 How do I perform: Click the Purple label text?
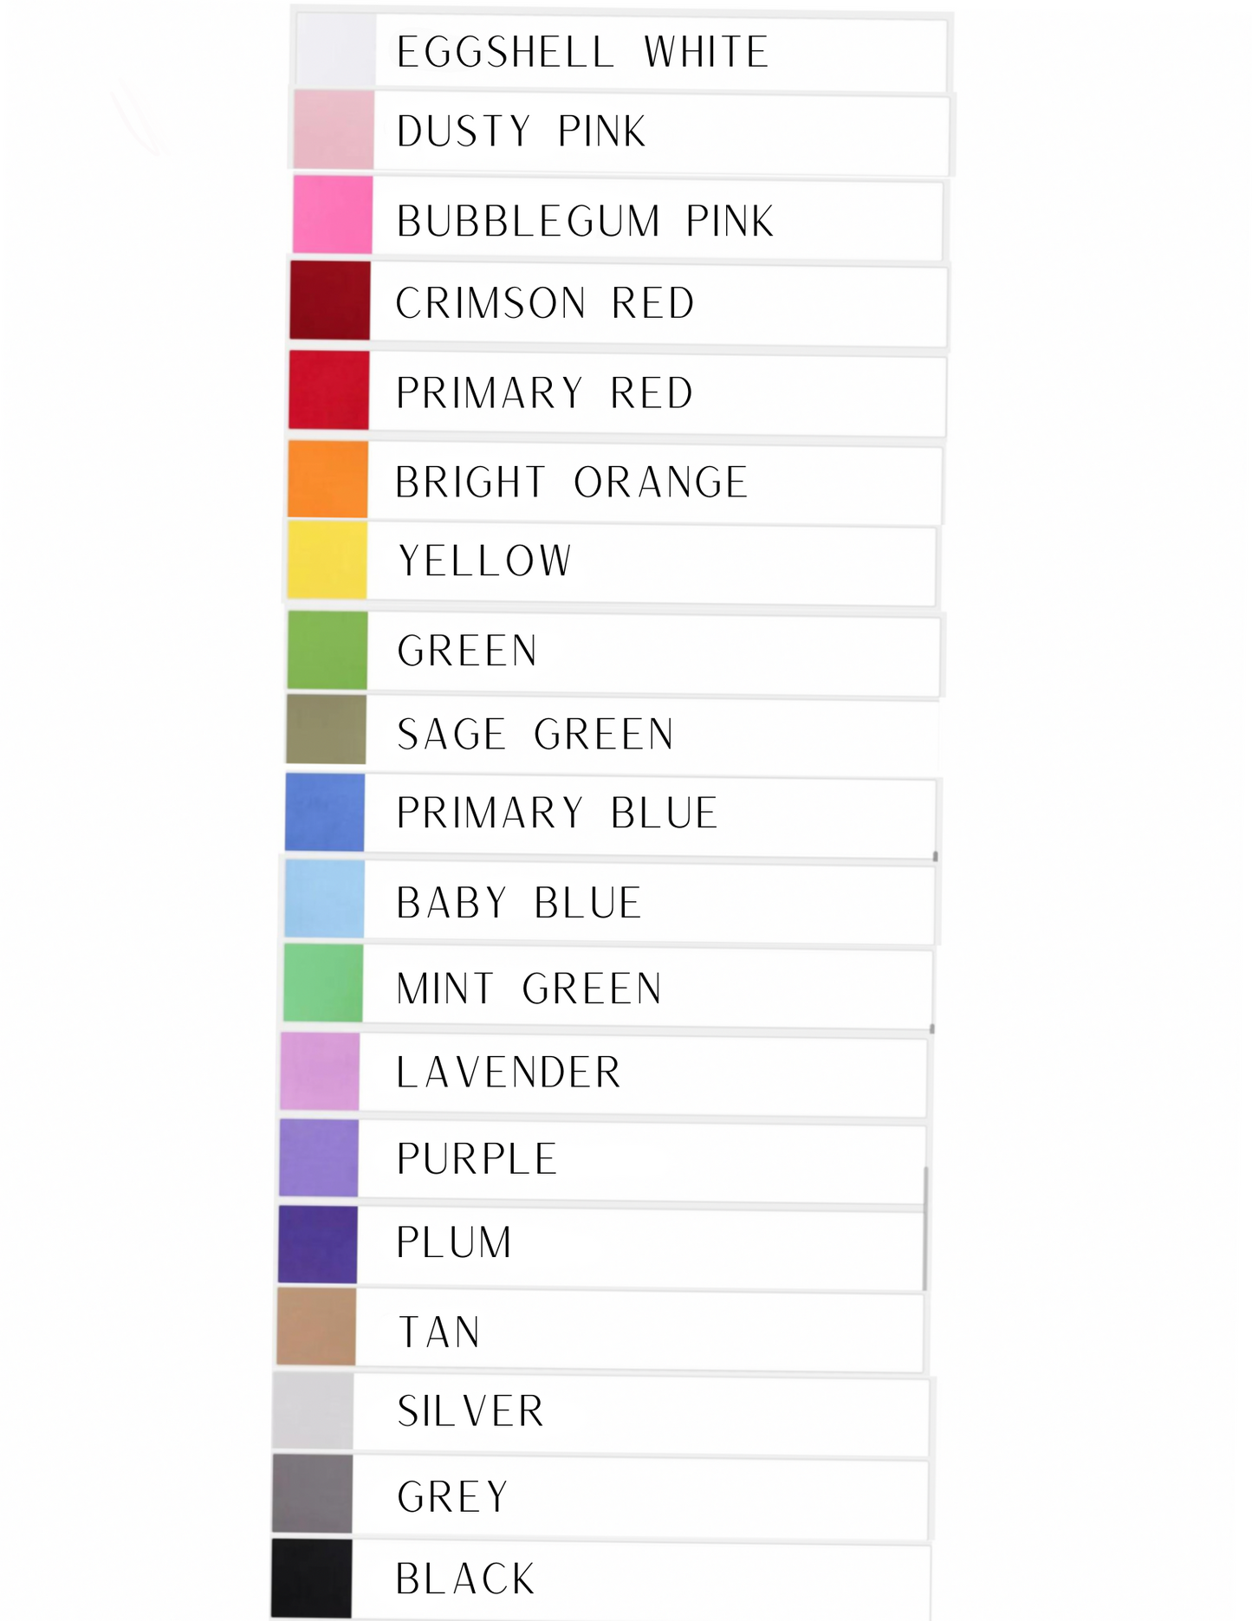(477, 1158)
